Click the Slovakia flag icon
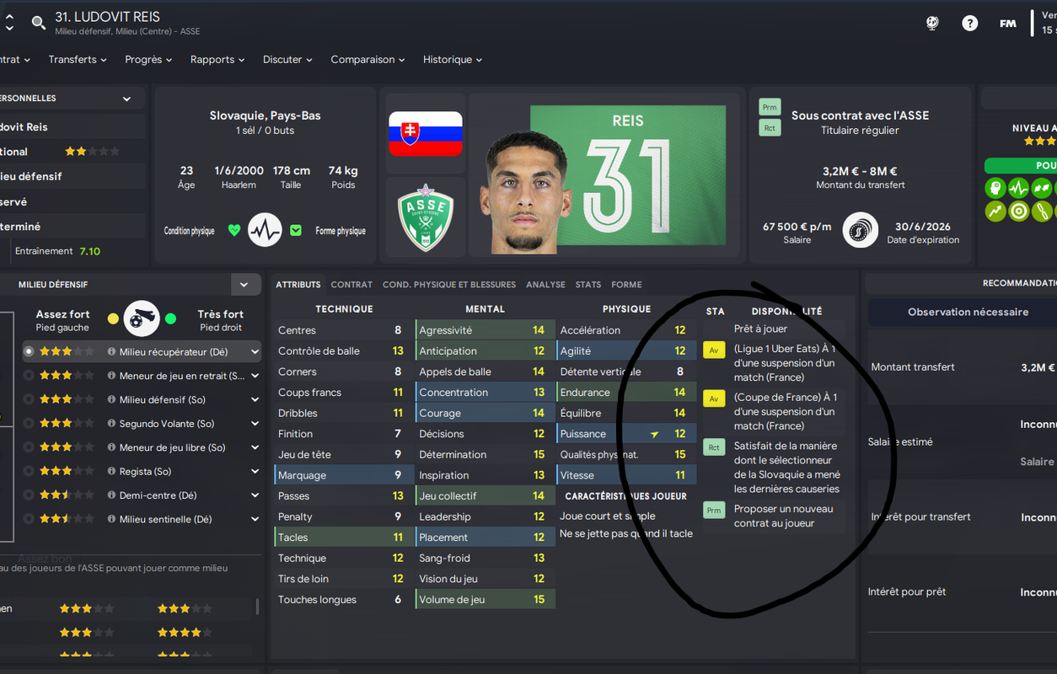This screenshot has height=674, width=1057. click(x=426, y=133)
